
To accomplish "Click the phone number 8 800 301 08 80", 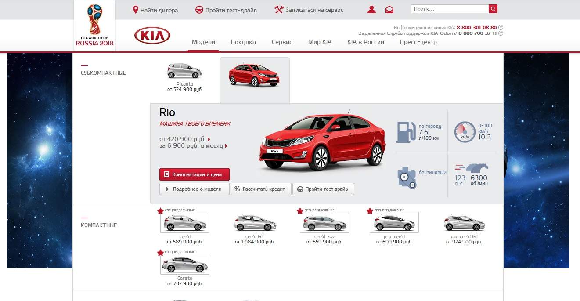I will click(477, 27).
